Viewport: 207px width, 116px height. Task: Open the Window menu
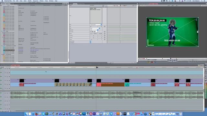pyautogui.click(x=51, y=1)
